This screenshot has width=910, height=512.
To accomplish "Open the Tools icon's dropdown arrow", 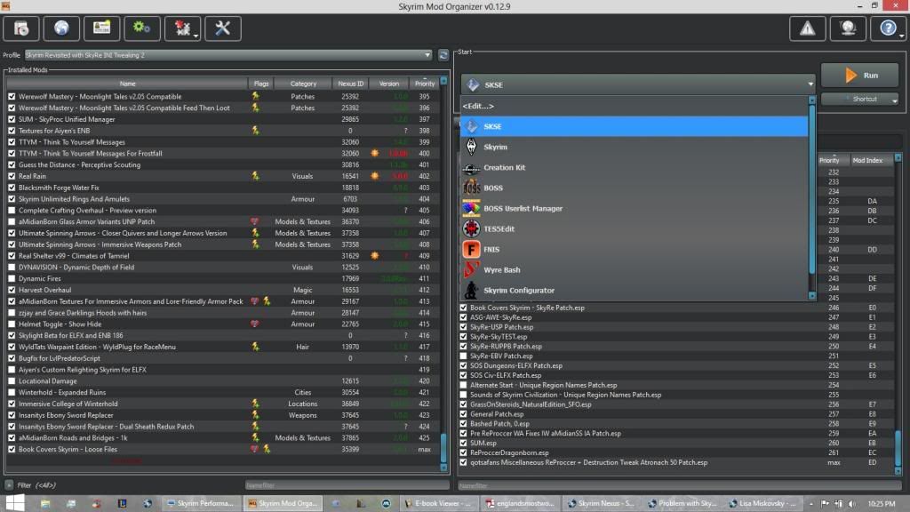I will (x=196, y=36).
